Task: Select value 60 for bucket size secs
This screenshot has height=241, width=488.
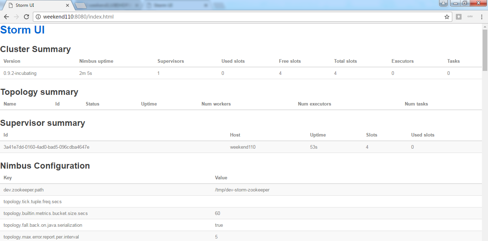Action: (218, 214)
